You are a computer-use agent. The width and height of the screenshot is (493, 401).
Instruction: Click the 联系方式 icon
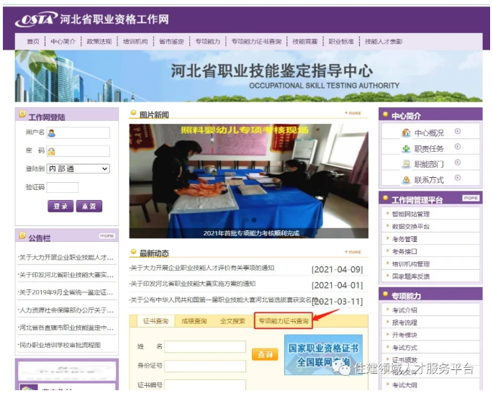pos(406,180)
